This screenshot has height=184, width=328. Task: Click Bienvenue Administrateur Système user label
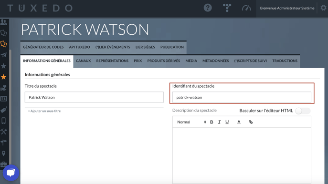[x=287, y=8]
